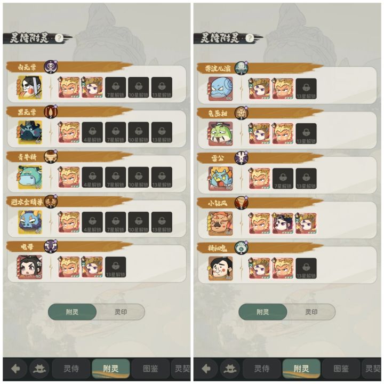Switch to 灵印 in the right screen toggle
384x384 pixels.
point(311,312)
